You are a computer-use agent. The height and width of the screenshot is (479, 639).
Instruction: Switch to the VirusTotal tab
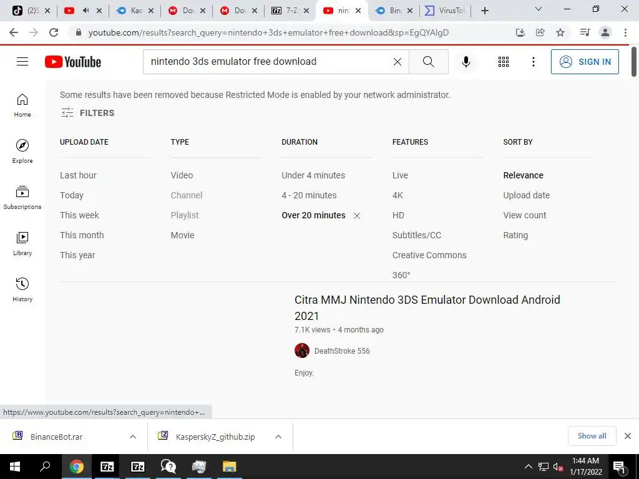click(x=446, y=11)
